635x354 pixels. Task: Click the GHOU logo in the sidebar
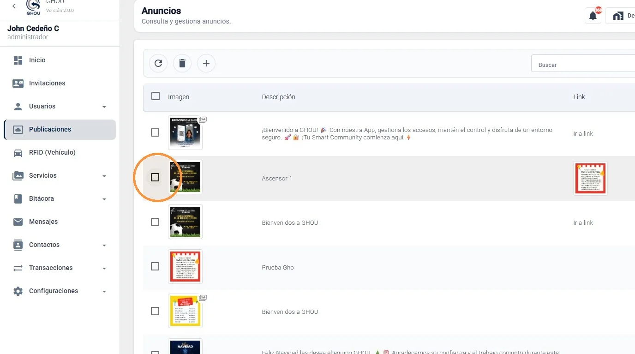point(33,6)
